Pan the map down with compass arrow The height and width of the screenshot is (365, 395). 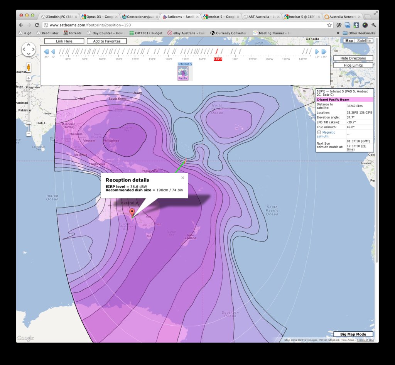coord(29,54)
